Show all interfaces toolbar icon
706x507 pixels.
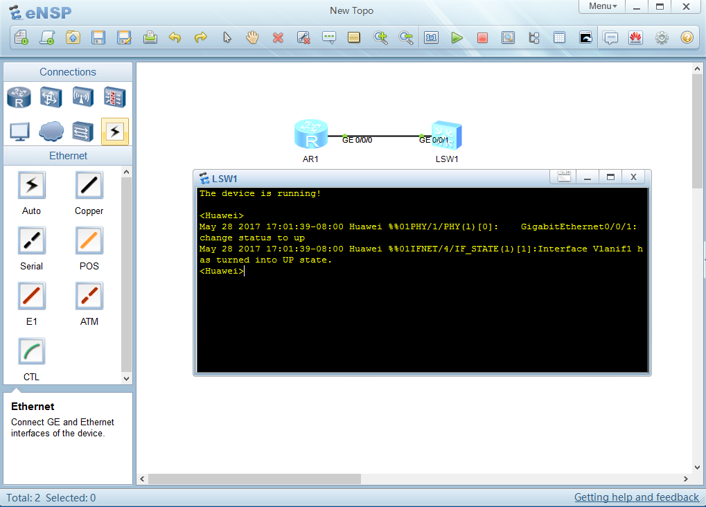click(534, 37)
